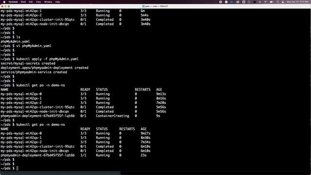Click the age value '23s'
The image size is (311, 175).
click(x=144, y=155)
